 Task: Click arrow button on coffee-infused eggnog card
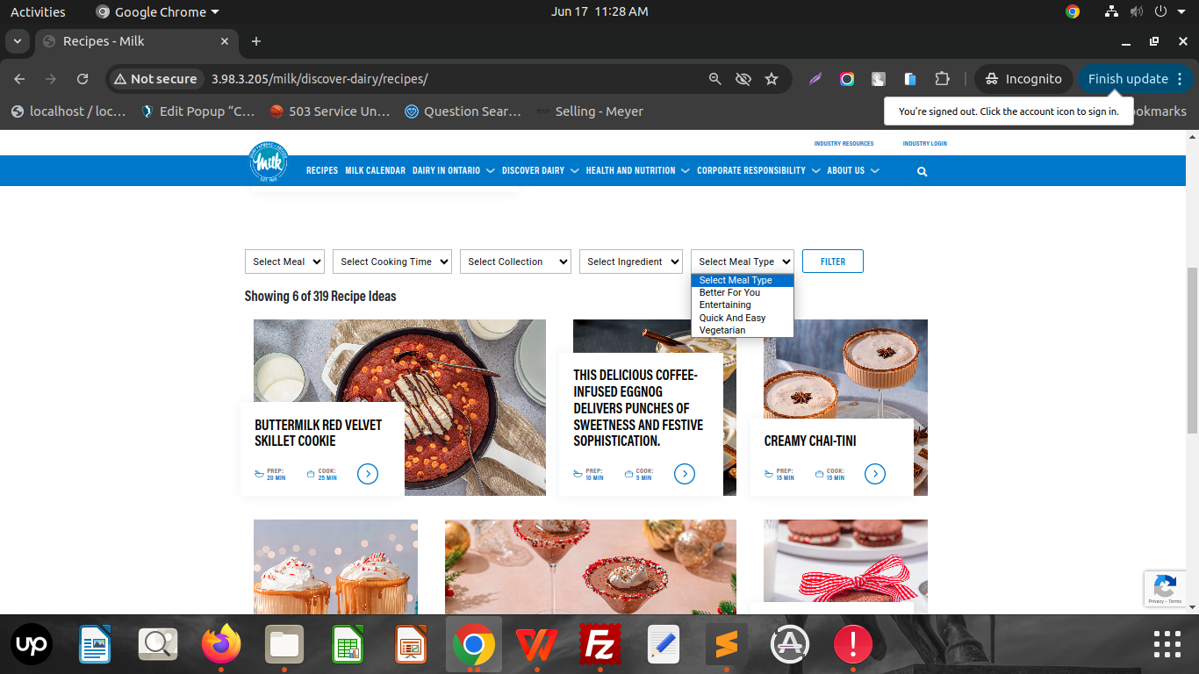click(685, 474)
